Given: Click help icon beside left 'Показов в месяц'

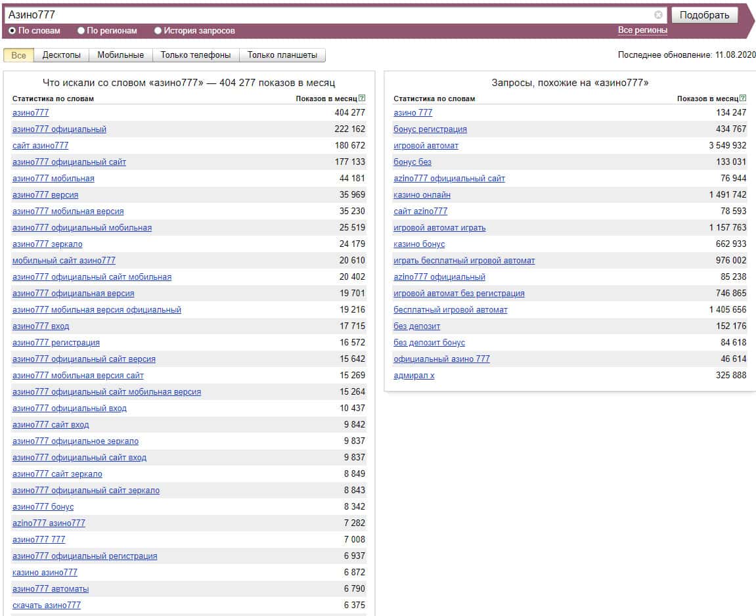Looking at the screenshot, I should 363,99.
